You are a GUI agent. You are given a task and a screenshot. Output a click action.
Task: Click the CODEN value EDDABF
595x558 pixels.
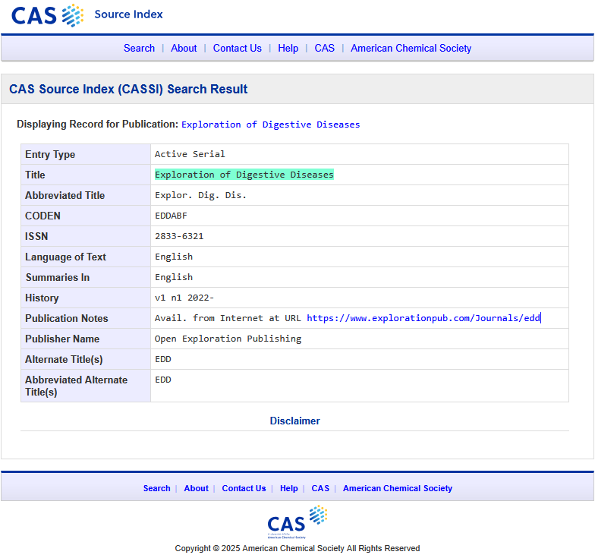pos(172,216)
